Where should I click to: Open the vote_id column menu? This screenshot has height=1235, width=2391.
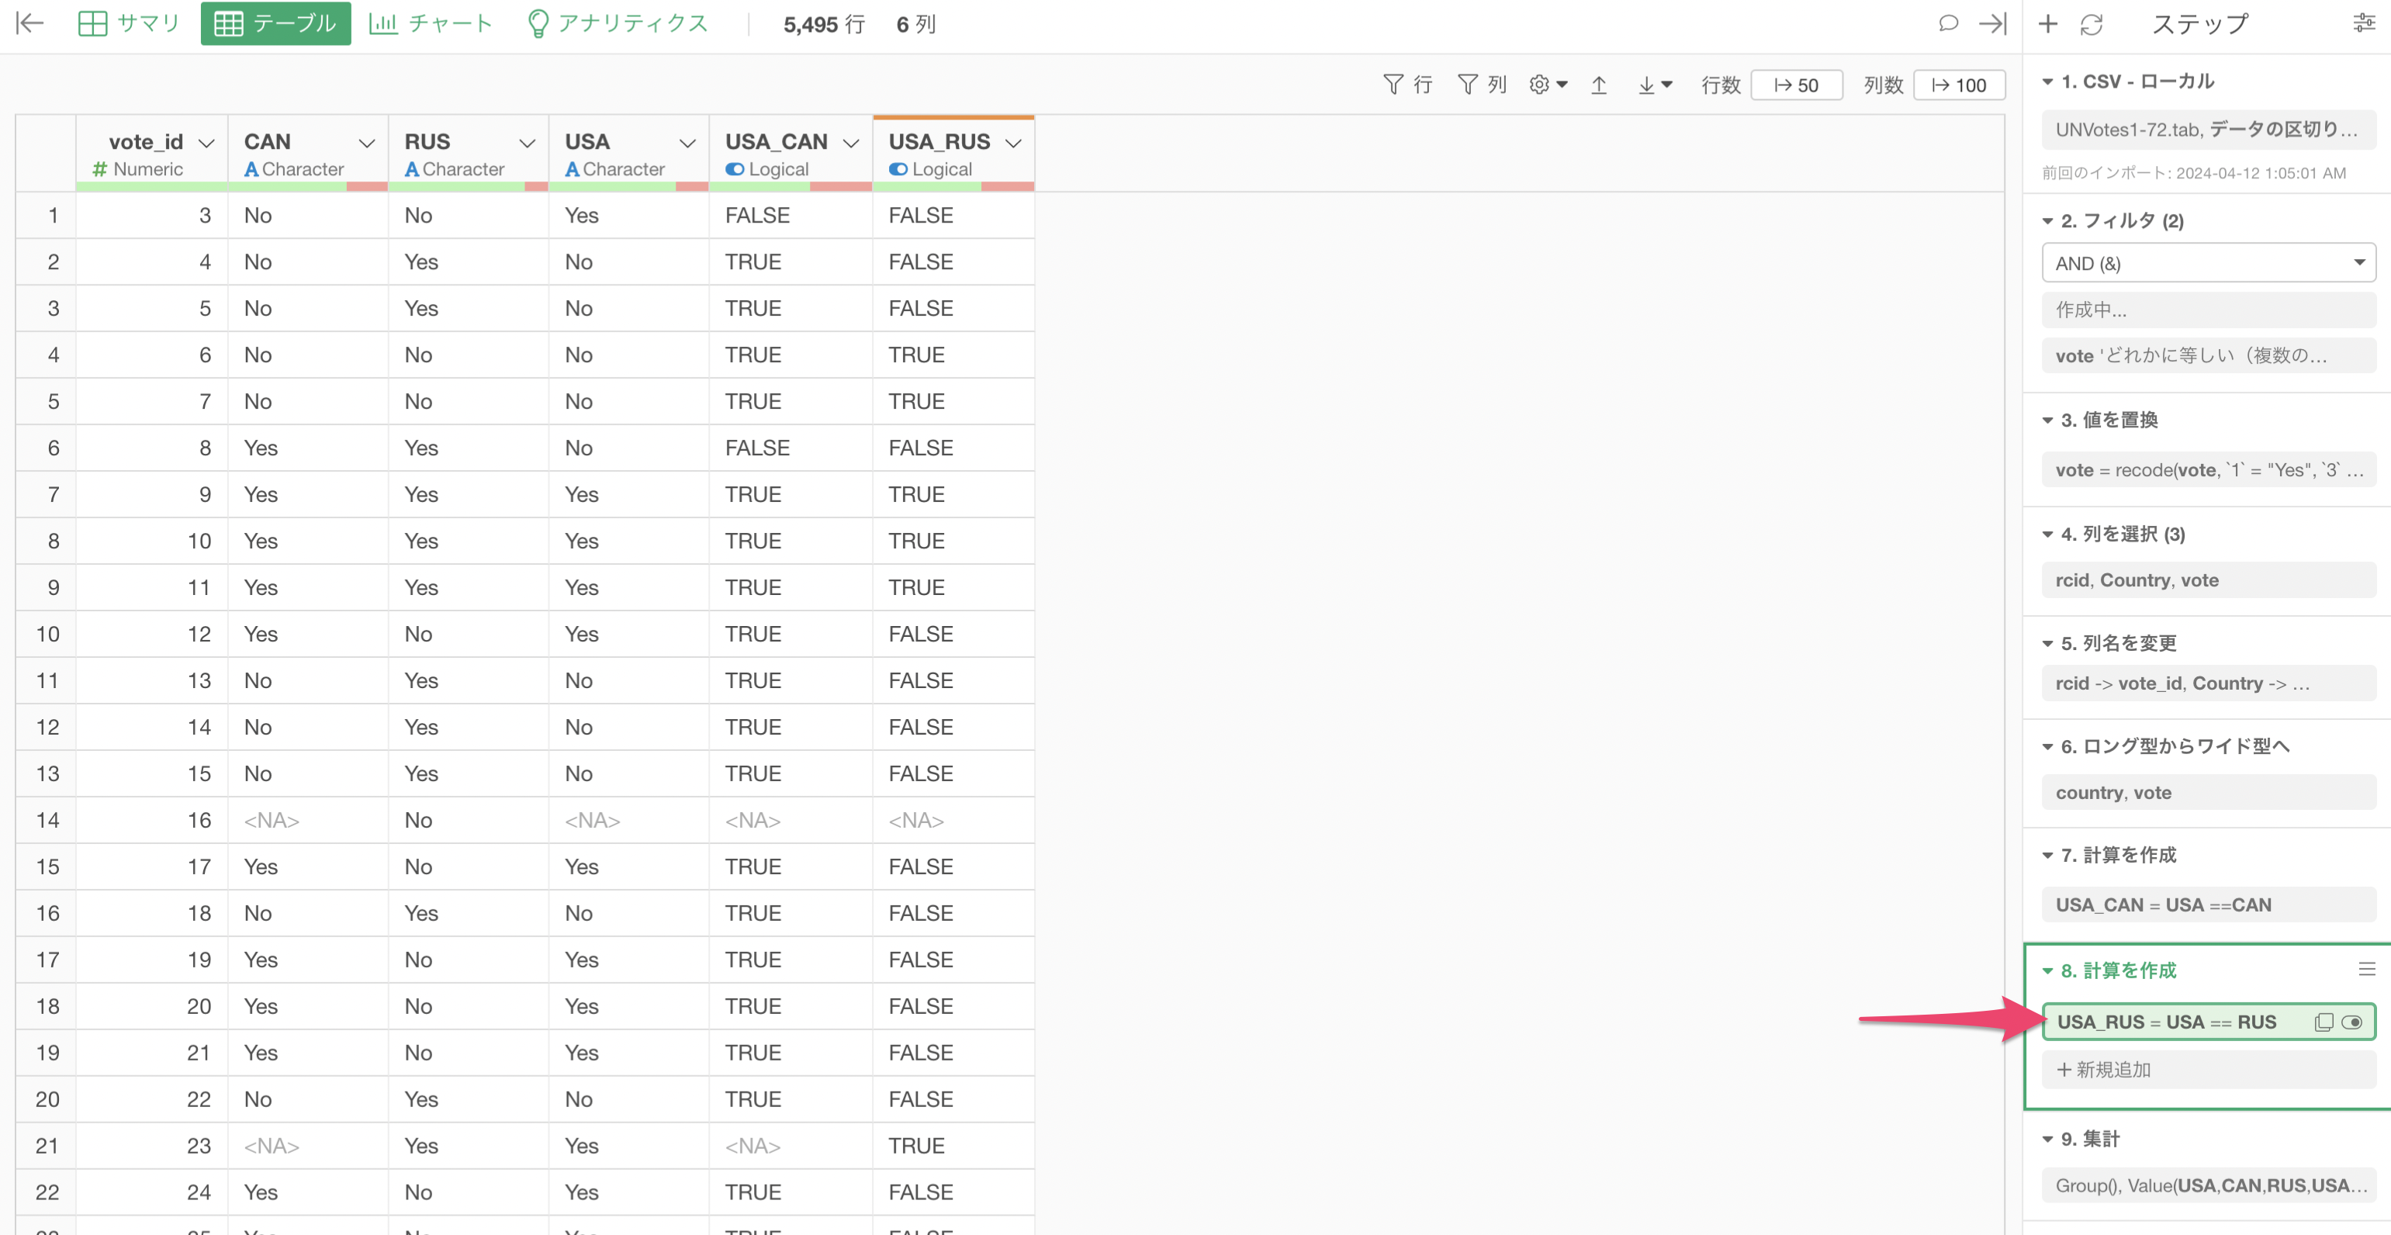207,143
